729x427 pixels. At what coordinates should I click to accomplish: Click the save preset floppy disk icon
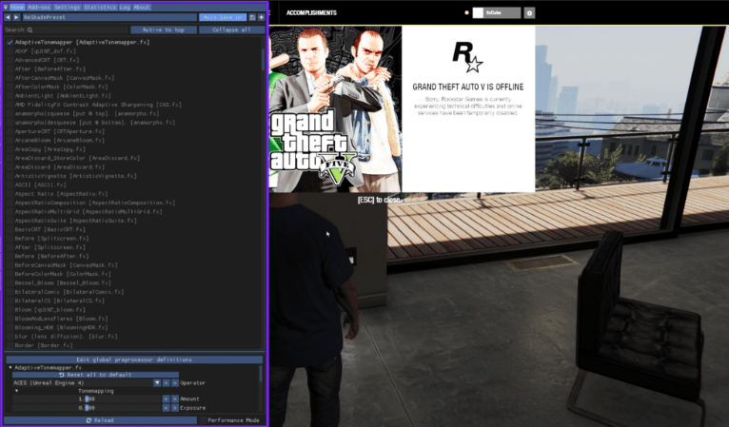pos(252,17)
